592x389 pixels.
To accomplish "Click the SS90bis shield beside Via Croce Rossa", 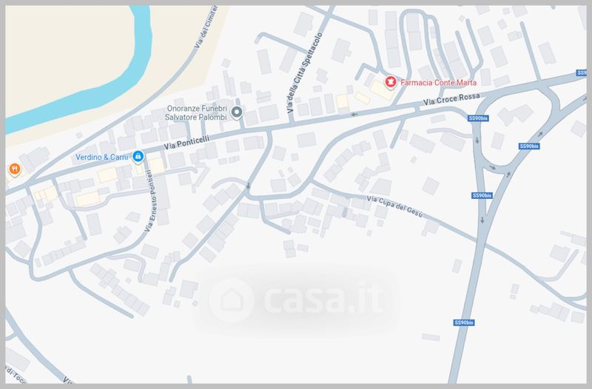I will (x=478, y=118).
